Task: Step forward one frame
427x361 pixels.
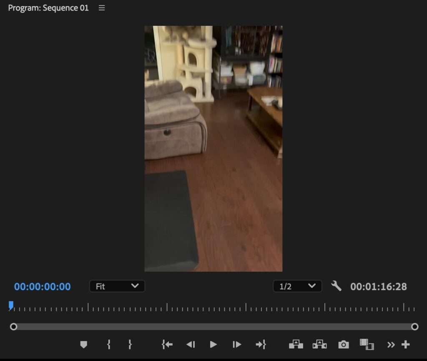Action: point(237,345)
